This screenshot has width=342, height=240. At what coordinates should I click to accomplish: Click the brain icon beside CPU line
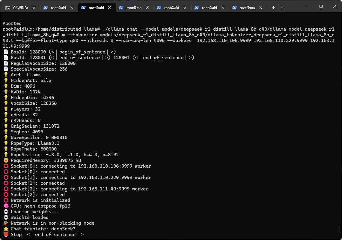pos(6,206)
